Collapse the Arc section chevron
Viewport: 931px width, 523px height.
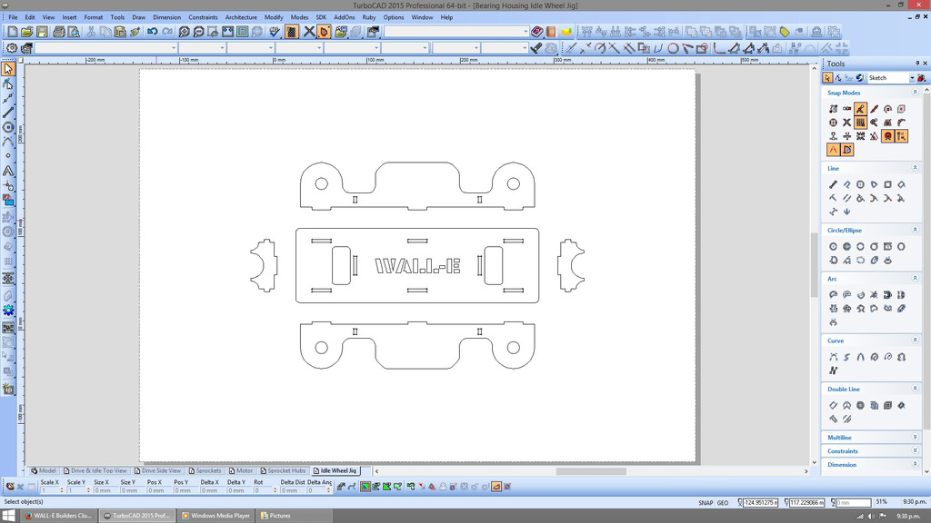pyautogui.click(x=915, y=278)
